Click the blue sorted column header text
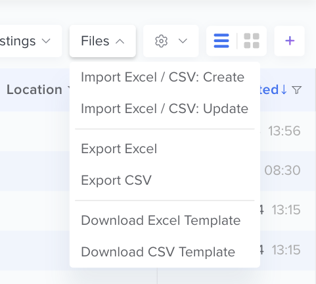The image size is (316, 284). (x=269, y=89)
